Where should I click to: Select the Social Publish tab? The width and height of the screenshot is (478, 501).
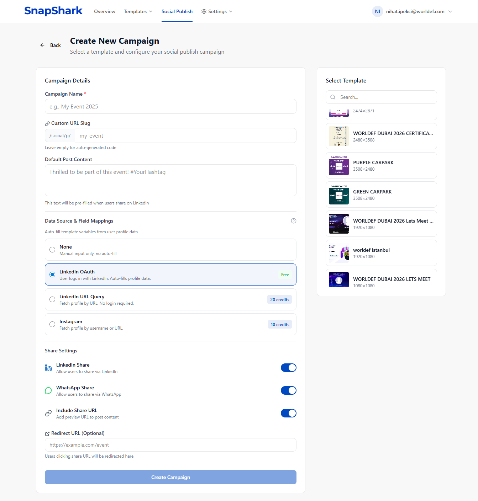[177, 11]
